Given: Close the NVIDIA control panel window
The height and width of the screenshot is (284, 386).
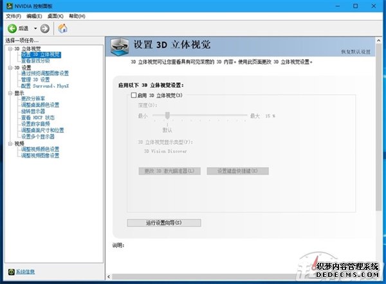Looking at the screenshot, I should coord(374,6).
